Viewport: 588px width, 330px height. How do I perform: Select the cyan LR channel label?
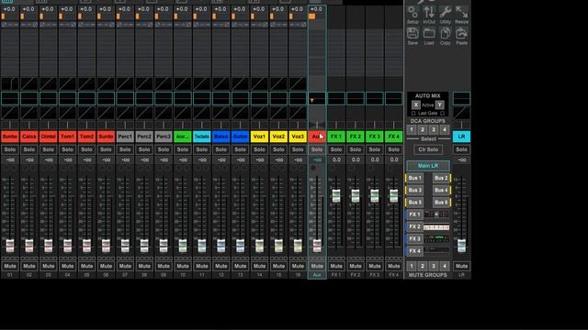coord(461,137)
